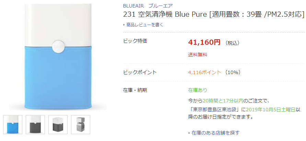This screenshot has width=306, height=141.
Task: Open the BLUEAIR brand link
Action: click(133, 5)
